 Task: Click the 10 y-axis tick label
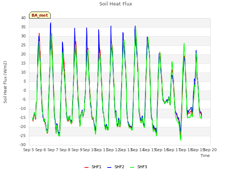(23, 72)
